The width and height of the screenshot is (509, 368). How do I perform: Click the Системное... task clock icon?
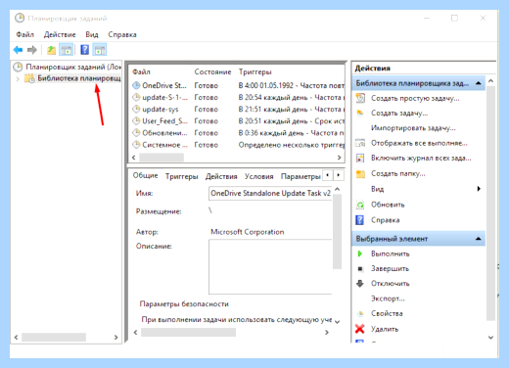[x=136, y=145]
